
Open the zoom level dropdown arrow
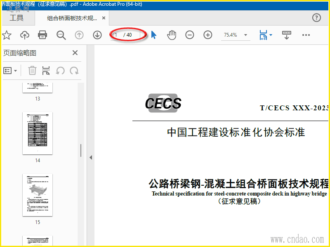[x=245, y=35]
